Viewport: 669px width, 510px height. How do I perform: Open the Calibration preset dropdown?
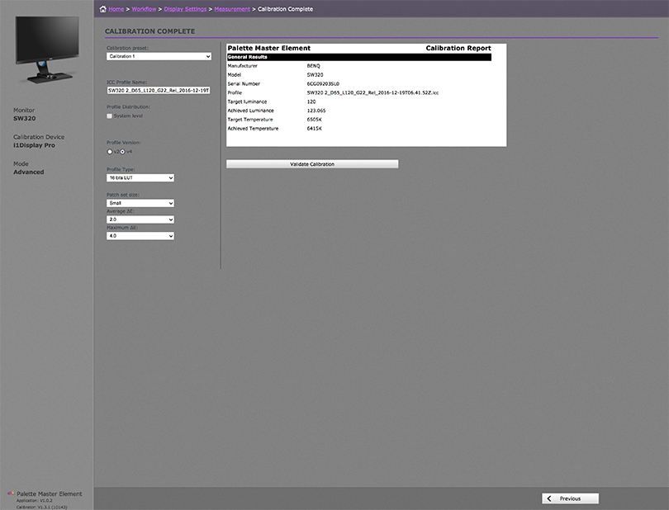click(x=159, y=56)
